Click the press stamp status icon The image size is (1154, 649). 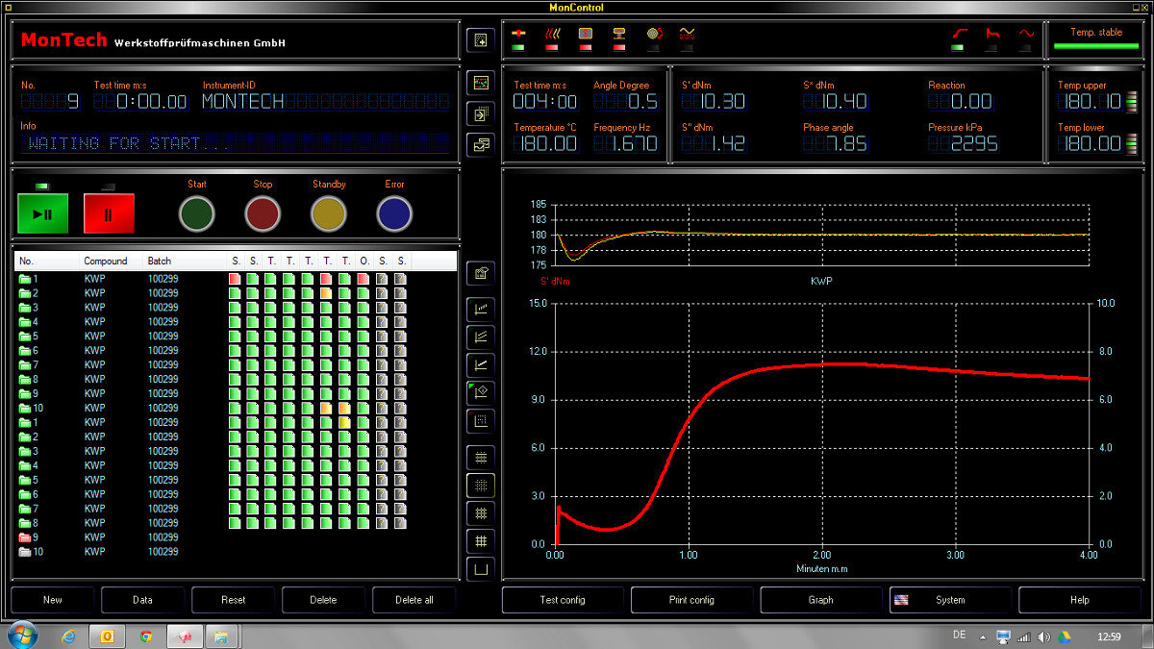pos(619,34)
